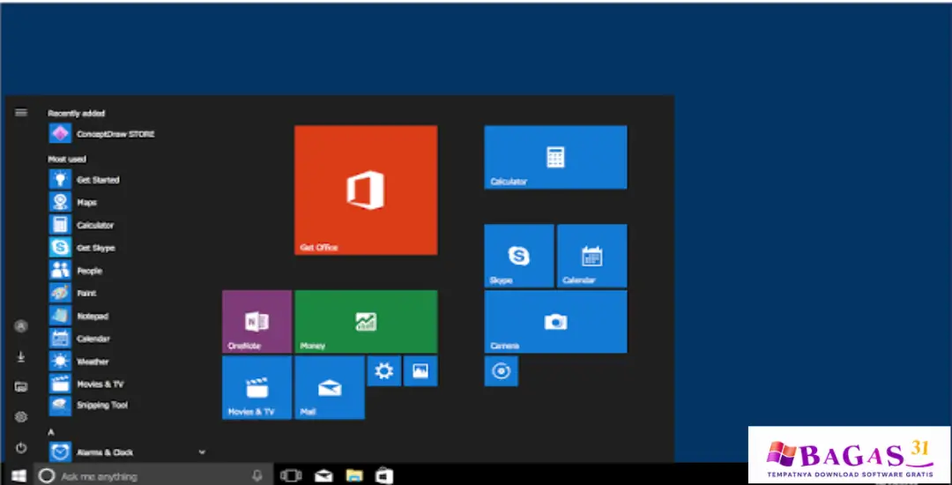This screenshot has height=485, width=952.
Task: Open Notepad from the app list
Action: pos(79,317)
